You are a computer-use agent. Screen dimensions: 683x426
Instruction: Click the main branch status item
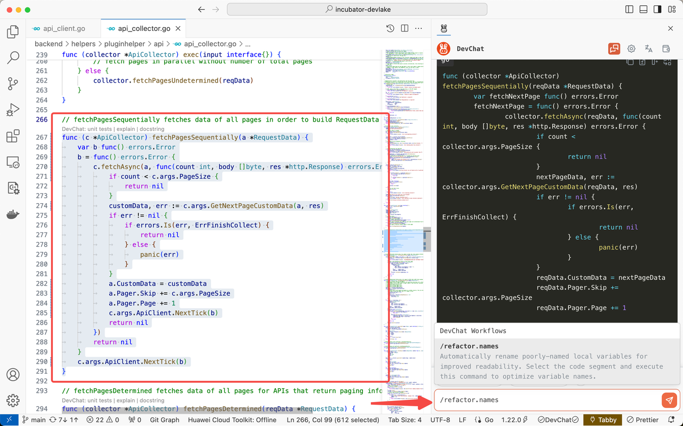pos(34,420)
